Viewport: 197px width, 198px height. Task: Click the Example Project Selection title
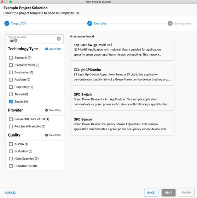click(25, 8)
